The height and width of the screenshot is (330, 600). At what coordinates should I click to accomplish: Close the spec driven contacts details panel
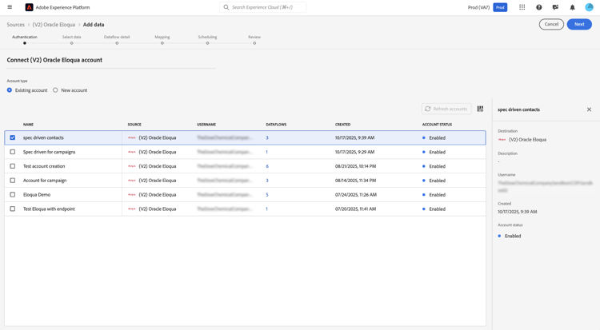click(x=589, y=109)
